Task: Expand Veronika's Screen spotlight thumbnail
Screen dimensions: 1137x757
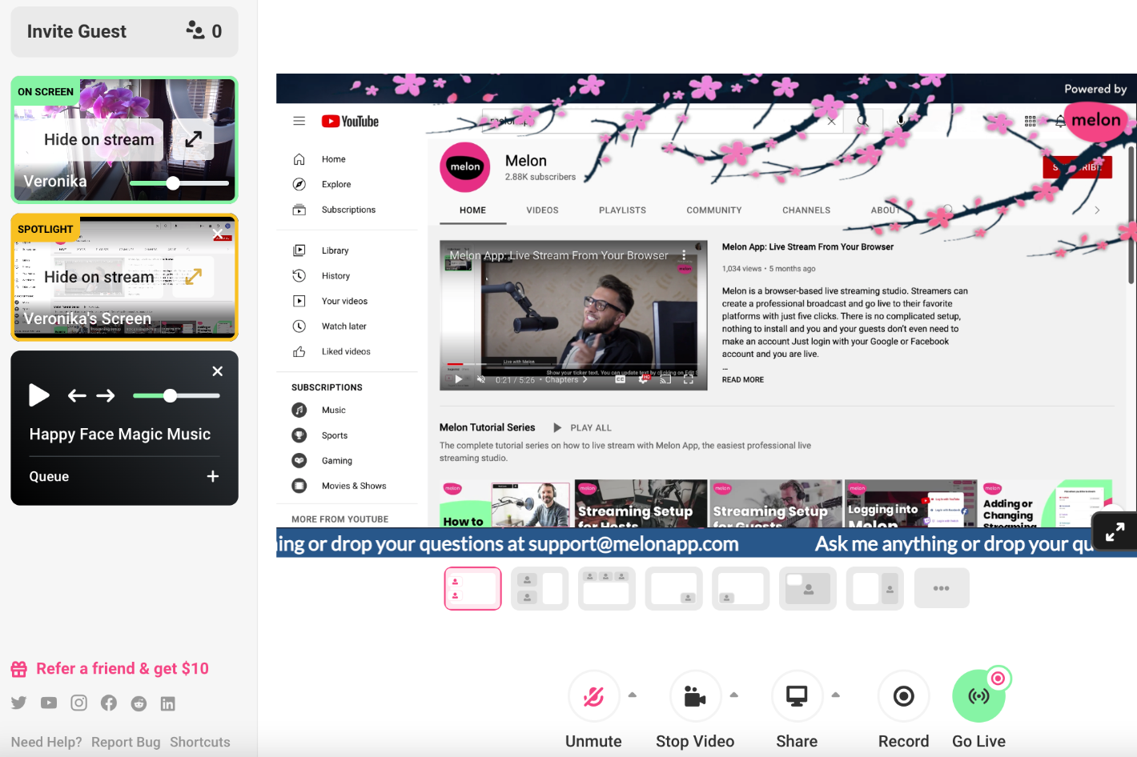Action: tap(193, 277)
